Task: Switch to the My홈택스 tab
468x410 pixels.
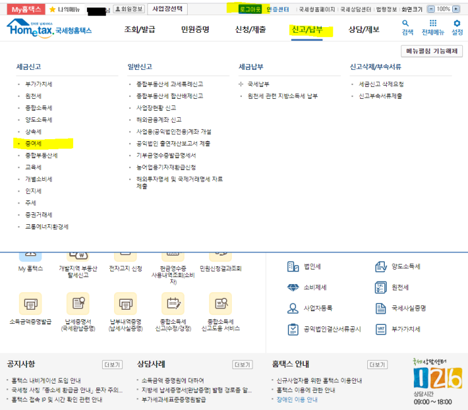Action: 26,9
